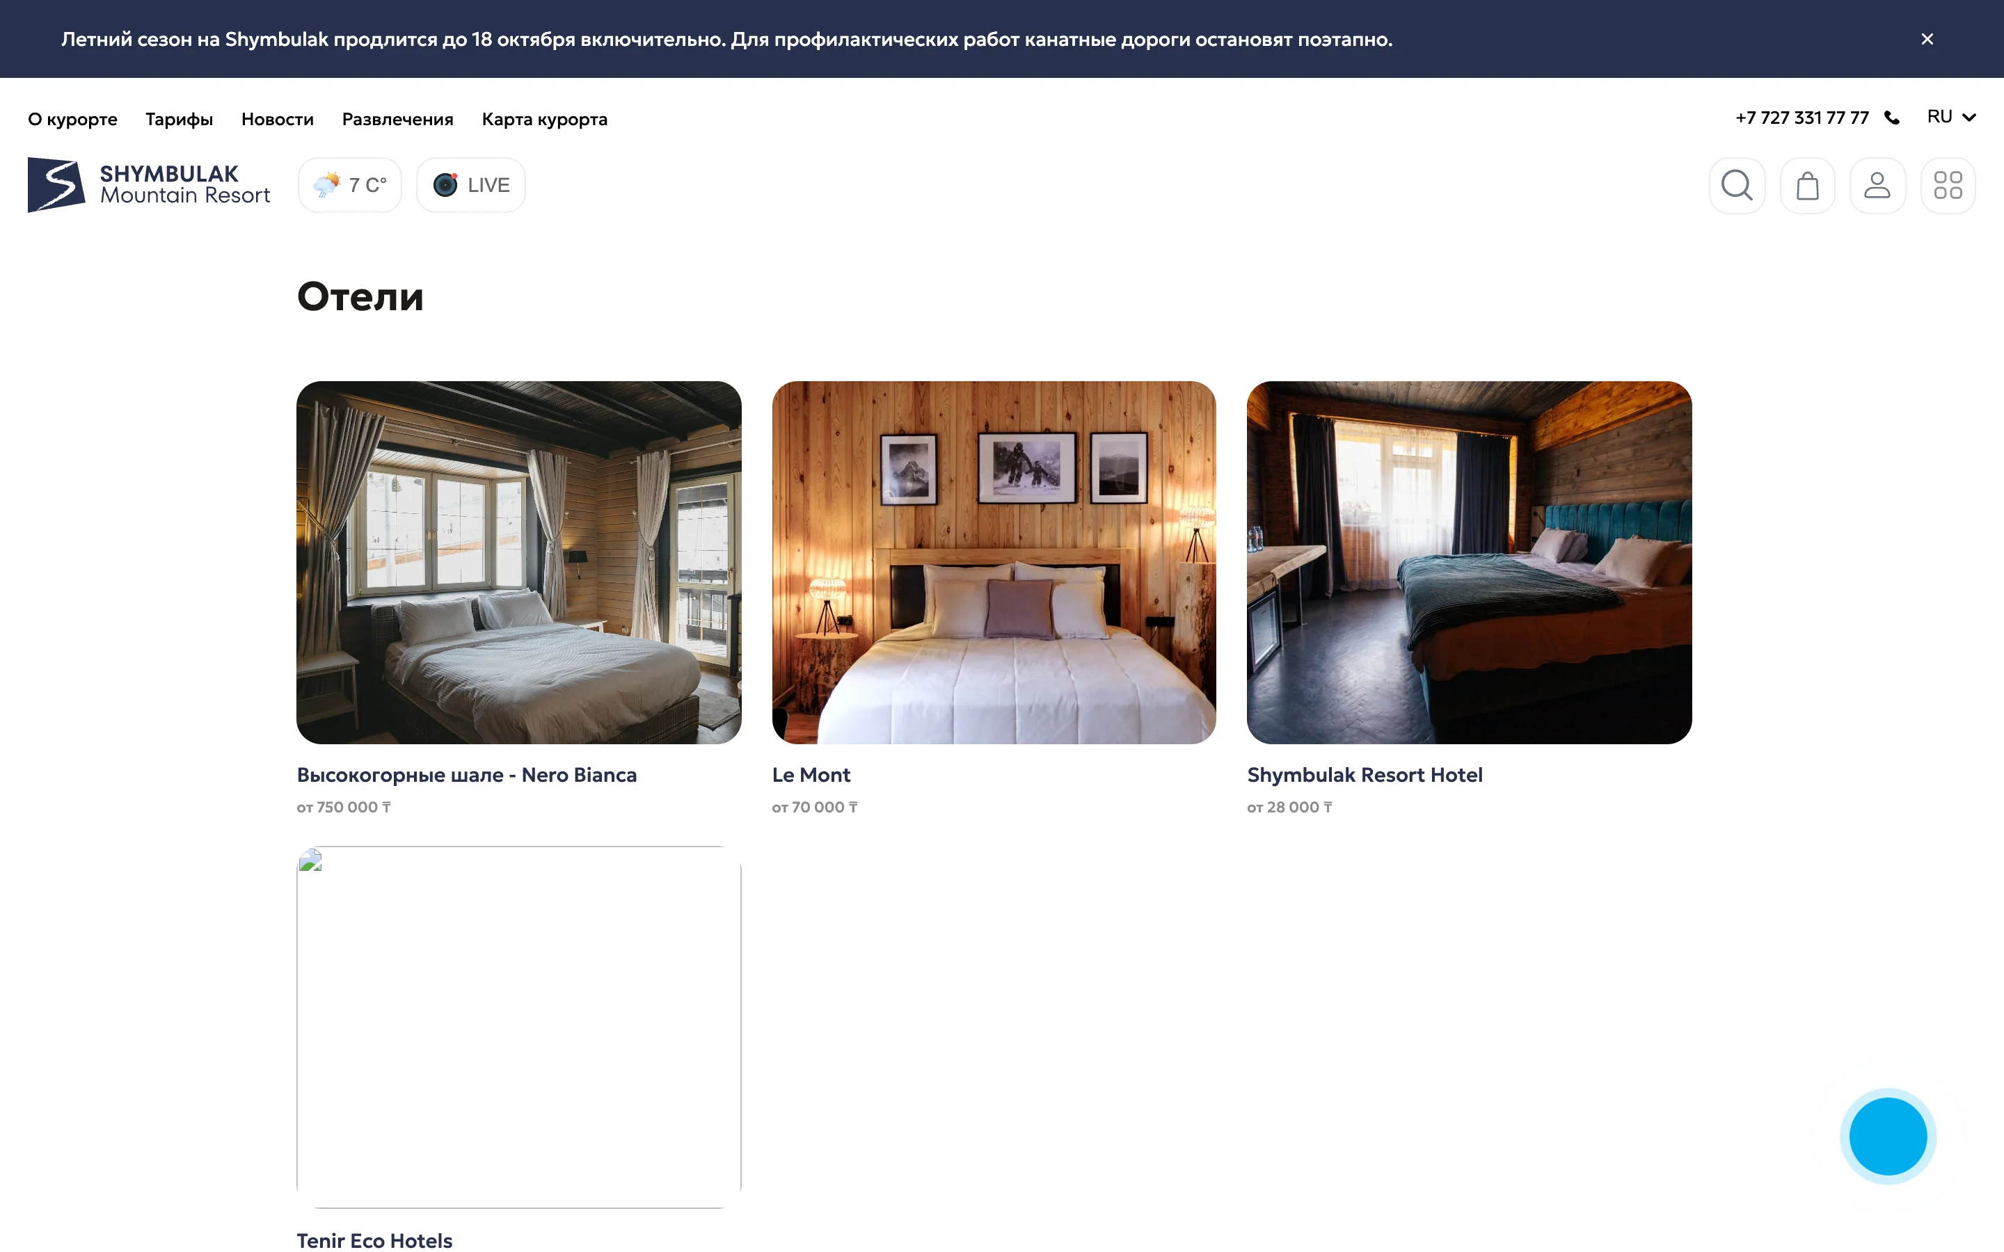This screenshot has height=1252, width=2004.
Task: Click the от 750 000 ₸ price
Action: point(344,808)
